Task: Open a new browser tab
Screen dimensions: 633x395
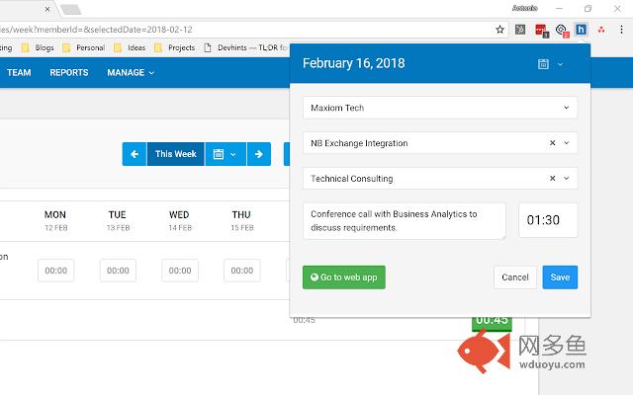Action: (x=71, y=9)
